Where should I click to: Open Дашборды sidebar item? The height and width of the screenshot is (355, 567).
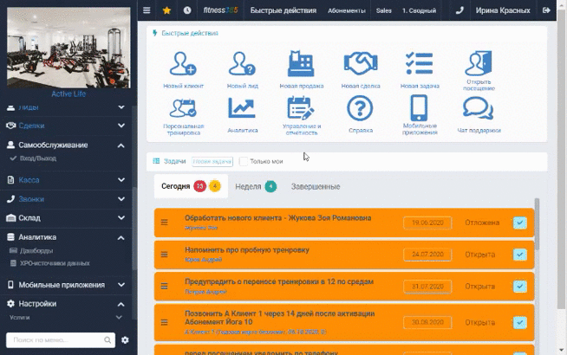pyautogui.click(x=36, y=250)
